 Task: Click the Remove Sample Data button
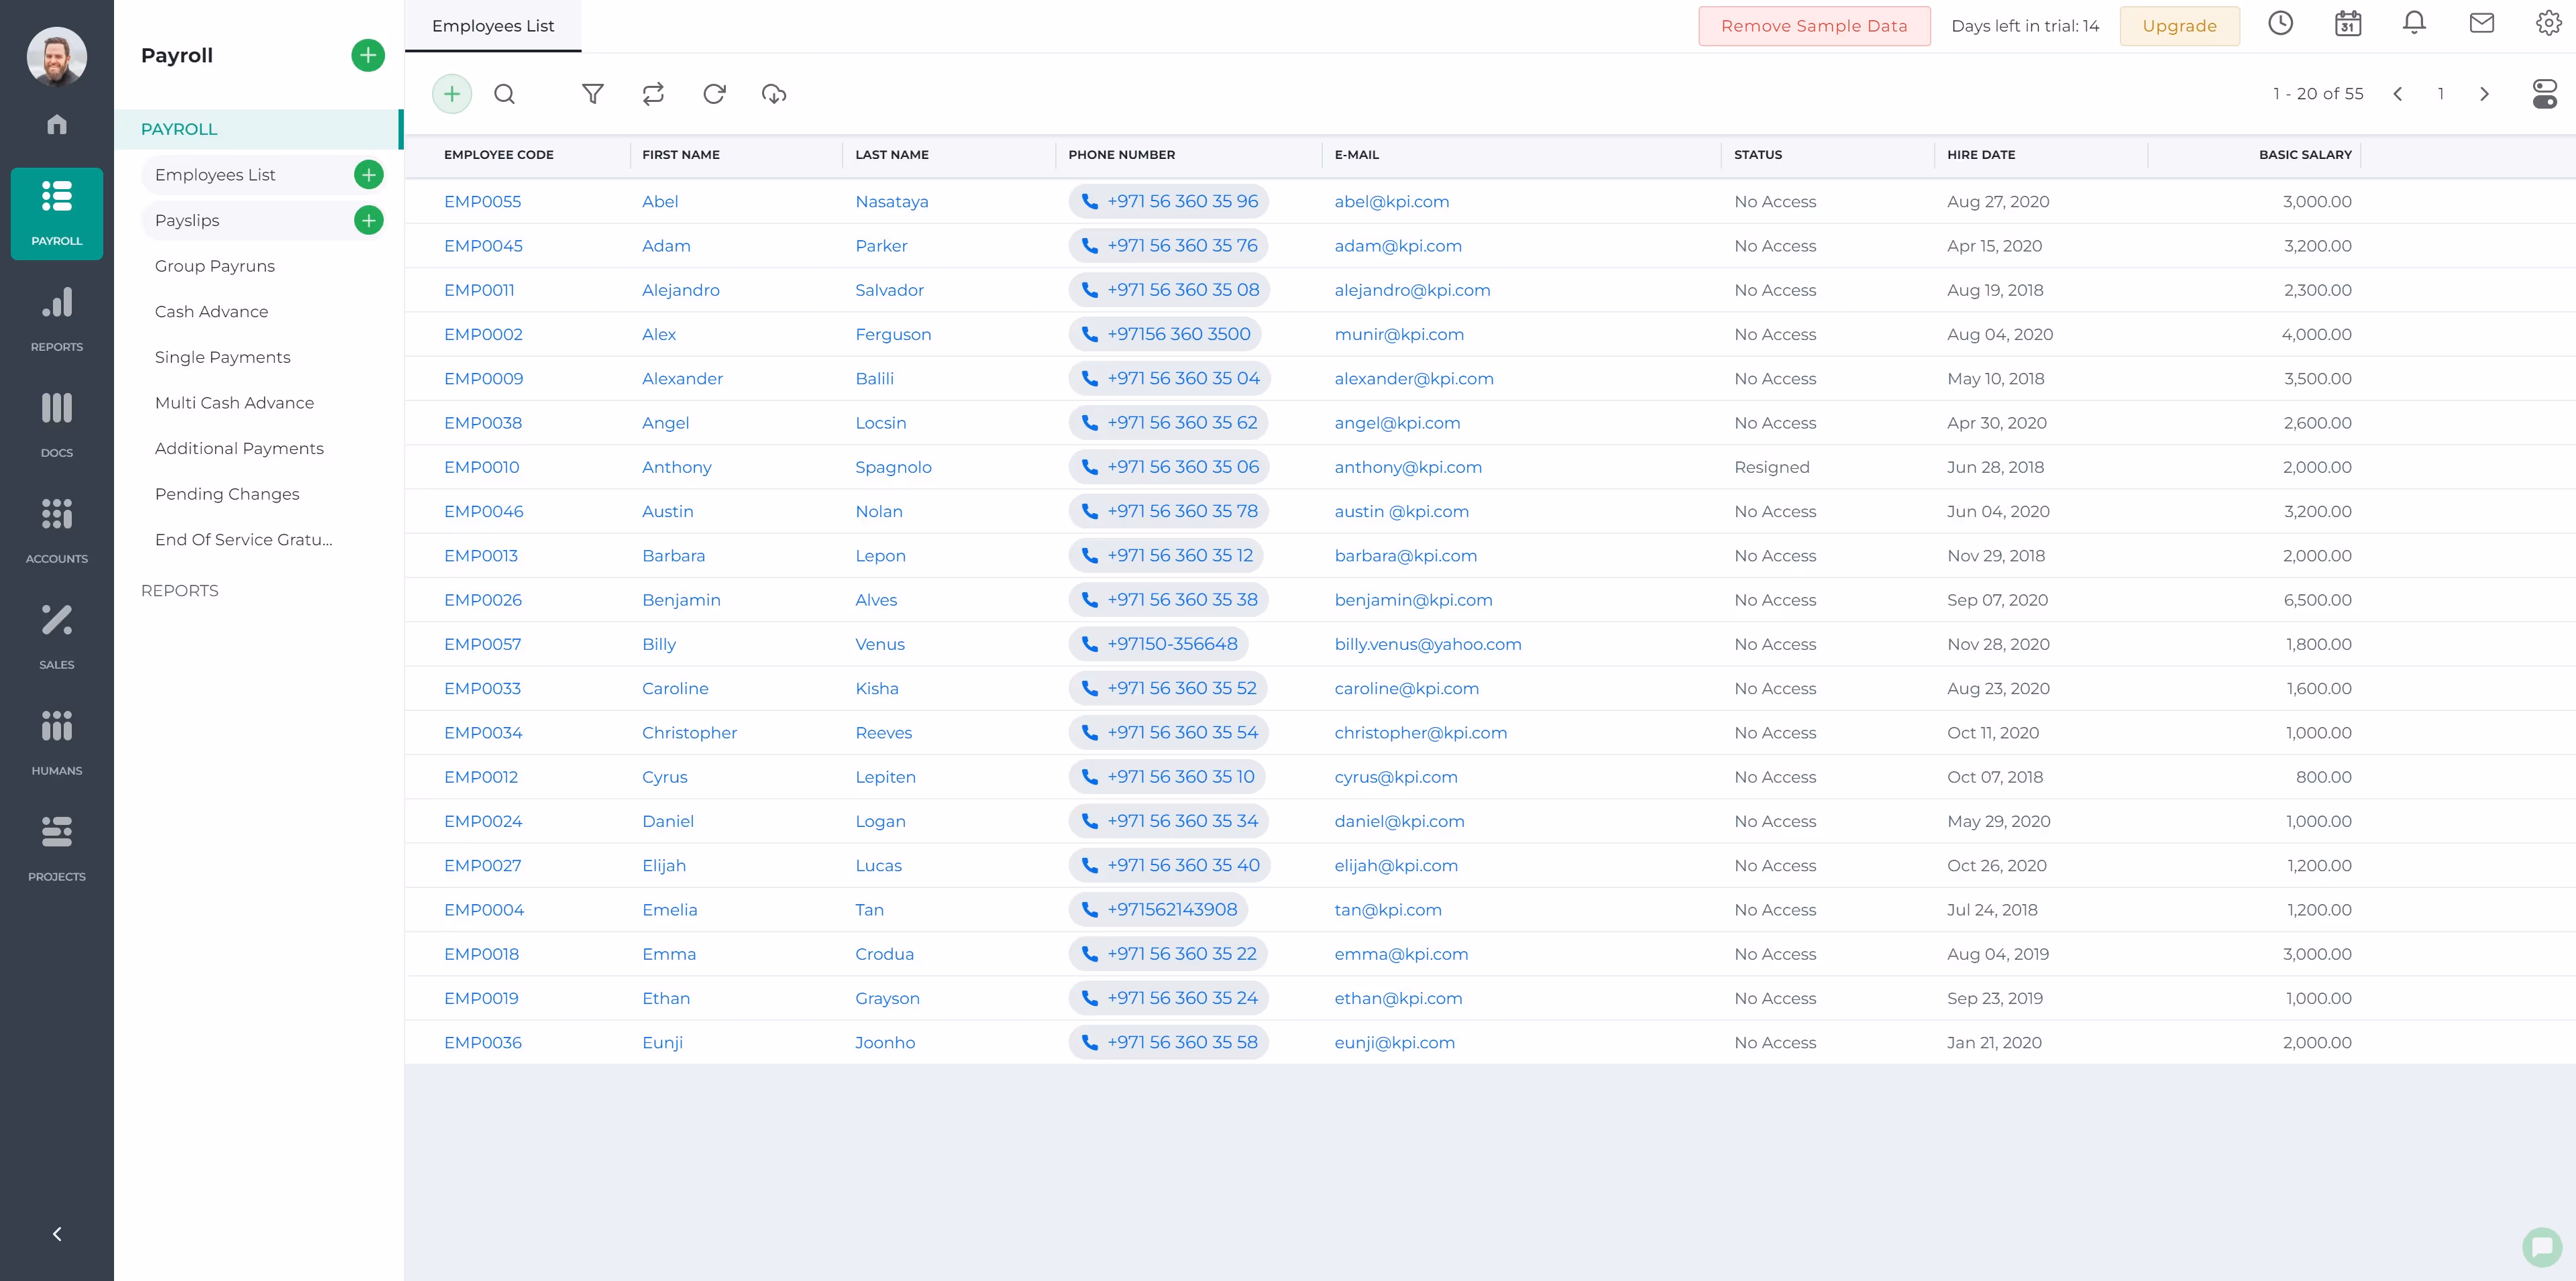click(x=1813, y=26)
